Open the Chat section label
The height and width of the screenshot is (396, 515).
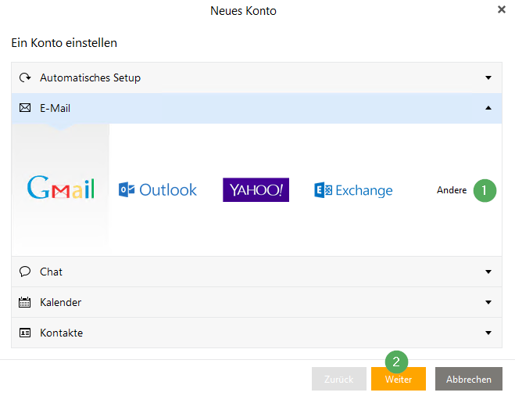click(52, 272)
